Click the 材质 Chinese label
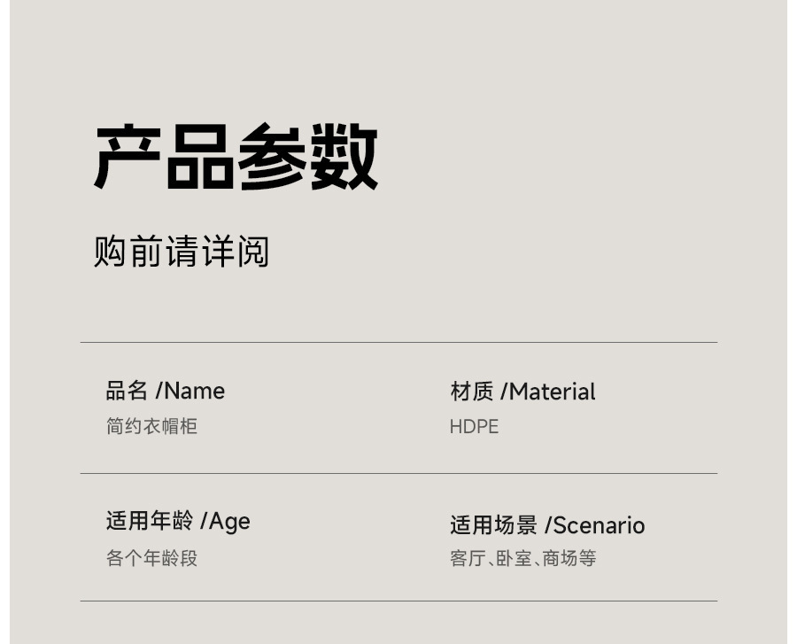 click(471, 392)
